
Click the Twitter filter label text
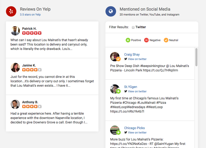(x=141, y=27)
